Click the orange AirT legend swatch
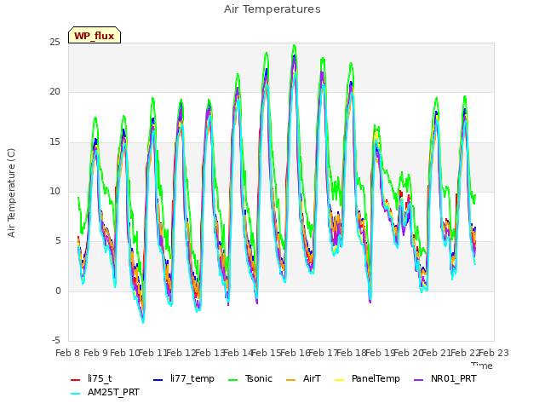This screenshot has width=545, height=409. click(290, 380)
